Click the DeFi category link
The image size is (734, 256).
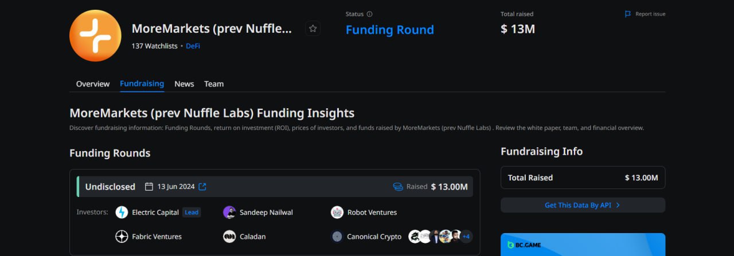[x=193, y=46]
